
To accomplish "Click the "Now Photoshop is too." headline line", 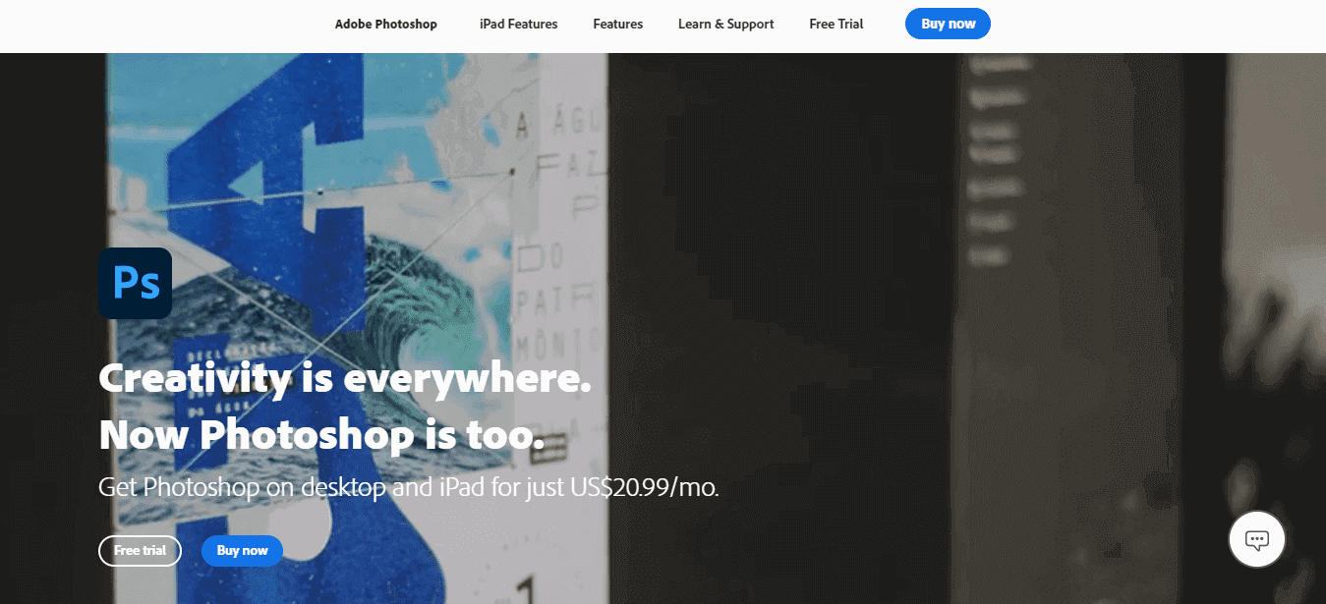I will click(321, 435).
